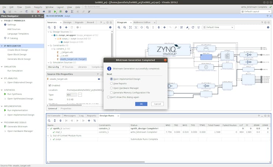
Task: Click the red X cancel icon in main toolbar
Action: pyautogui.click(x=38, y=12)
